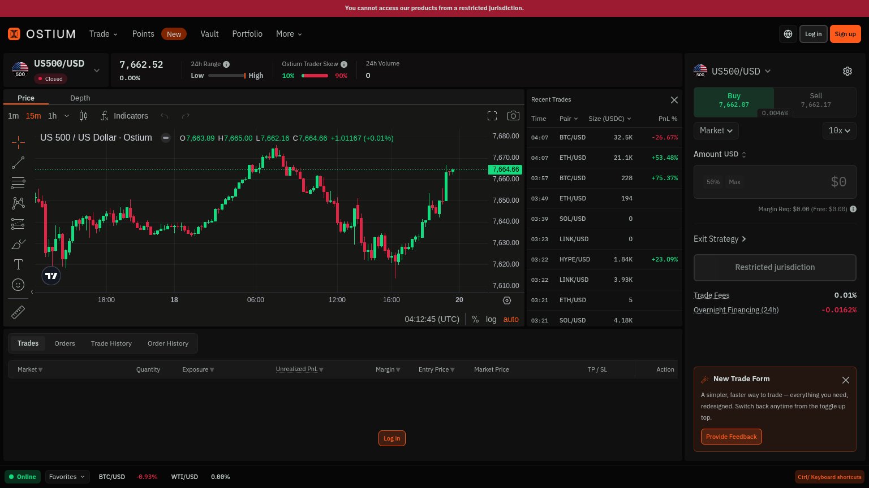
Task: Open trade form settings gear
Action: (x=848, y=71)
